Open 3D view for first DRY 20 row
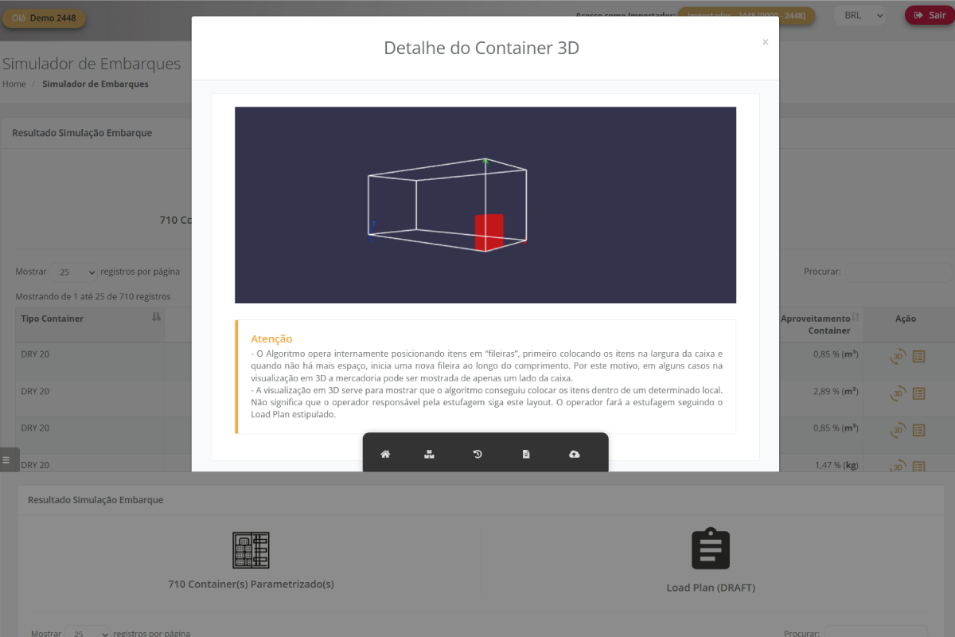The image size is (955, 637). [898, 356]
